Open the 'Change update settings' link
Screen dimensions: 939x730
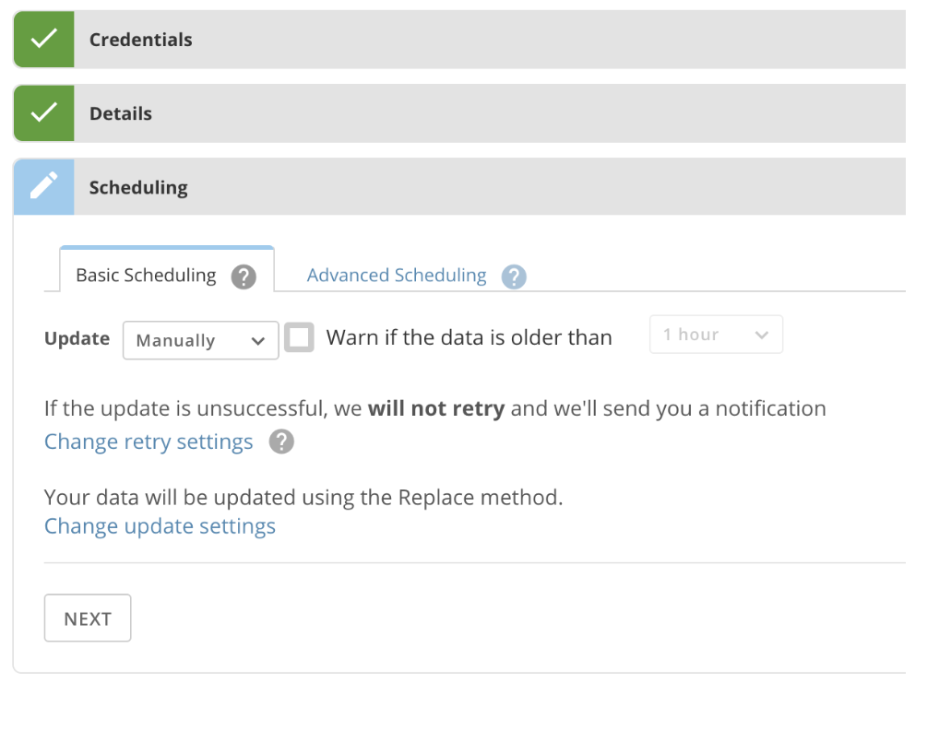coord(160,526)
